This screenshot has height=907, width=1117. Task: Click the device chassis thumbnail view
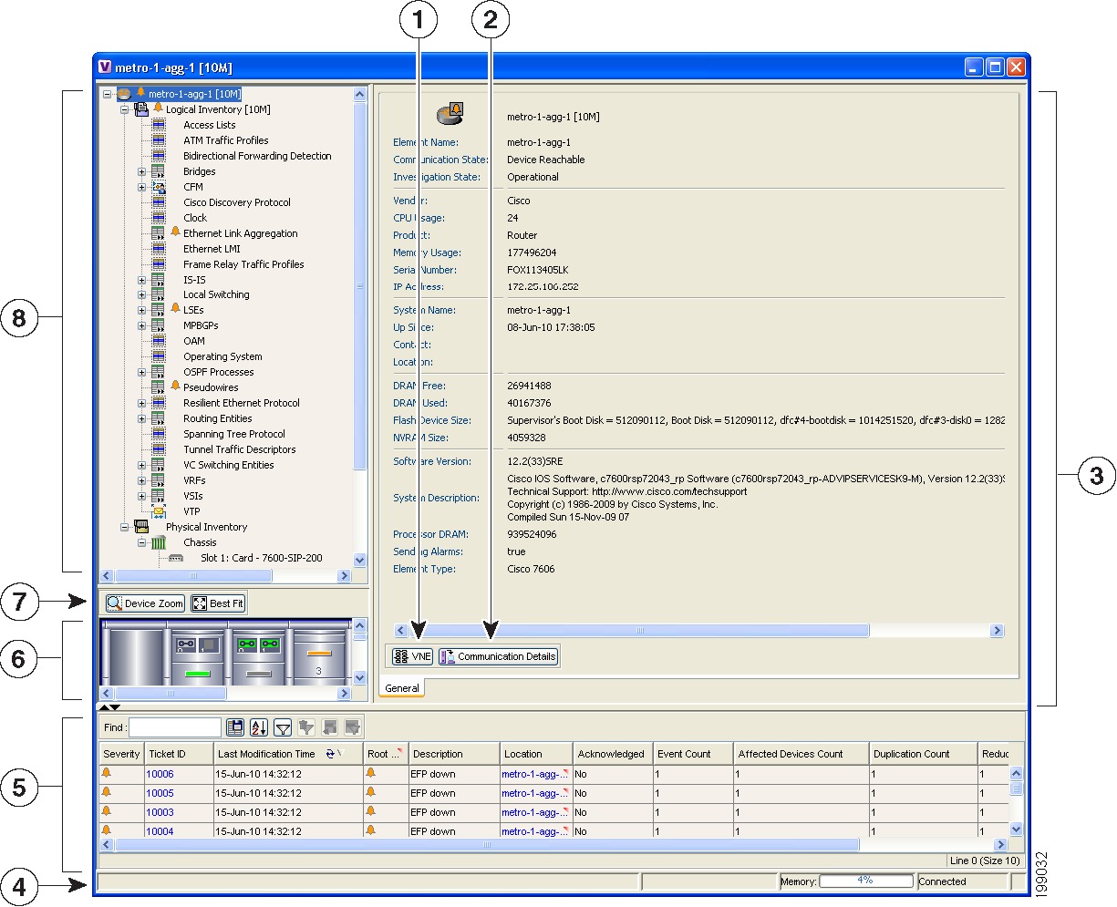[224, 653]
